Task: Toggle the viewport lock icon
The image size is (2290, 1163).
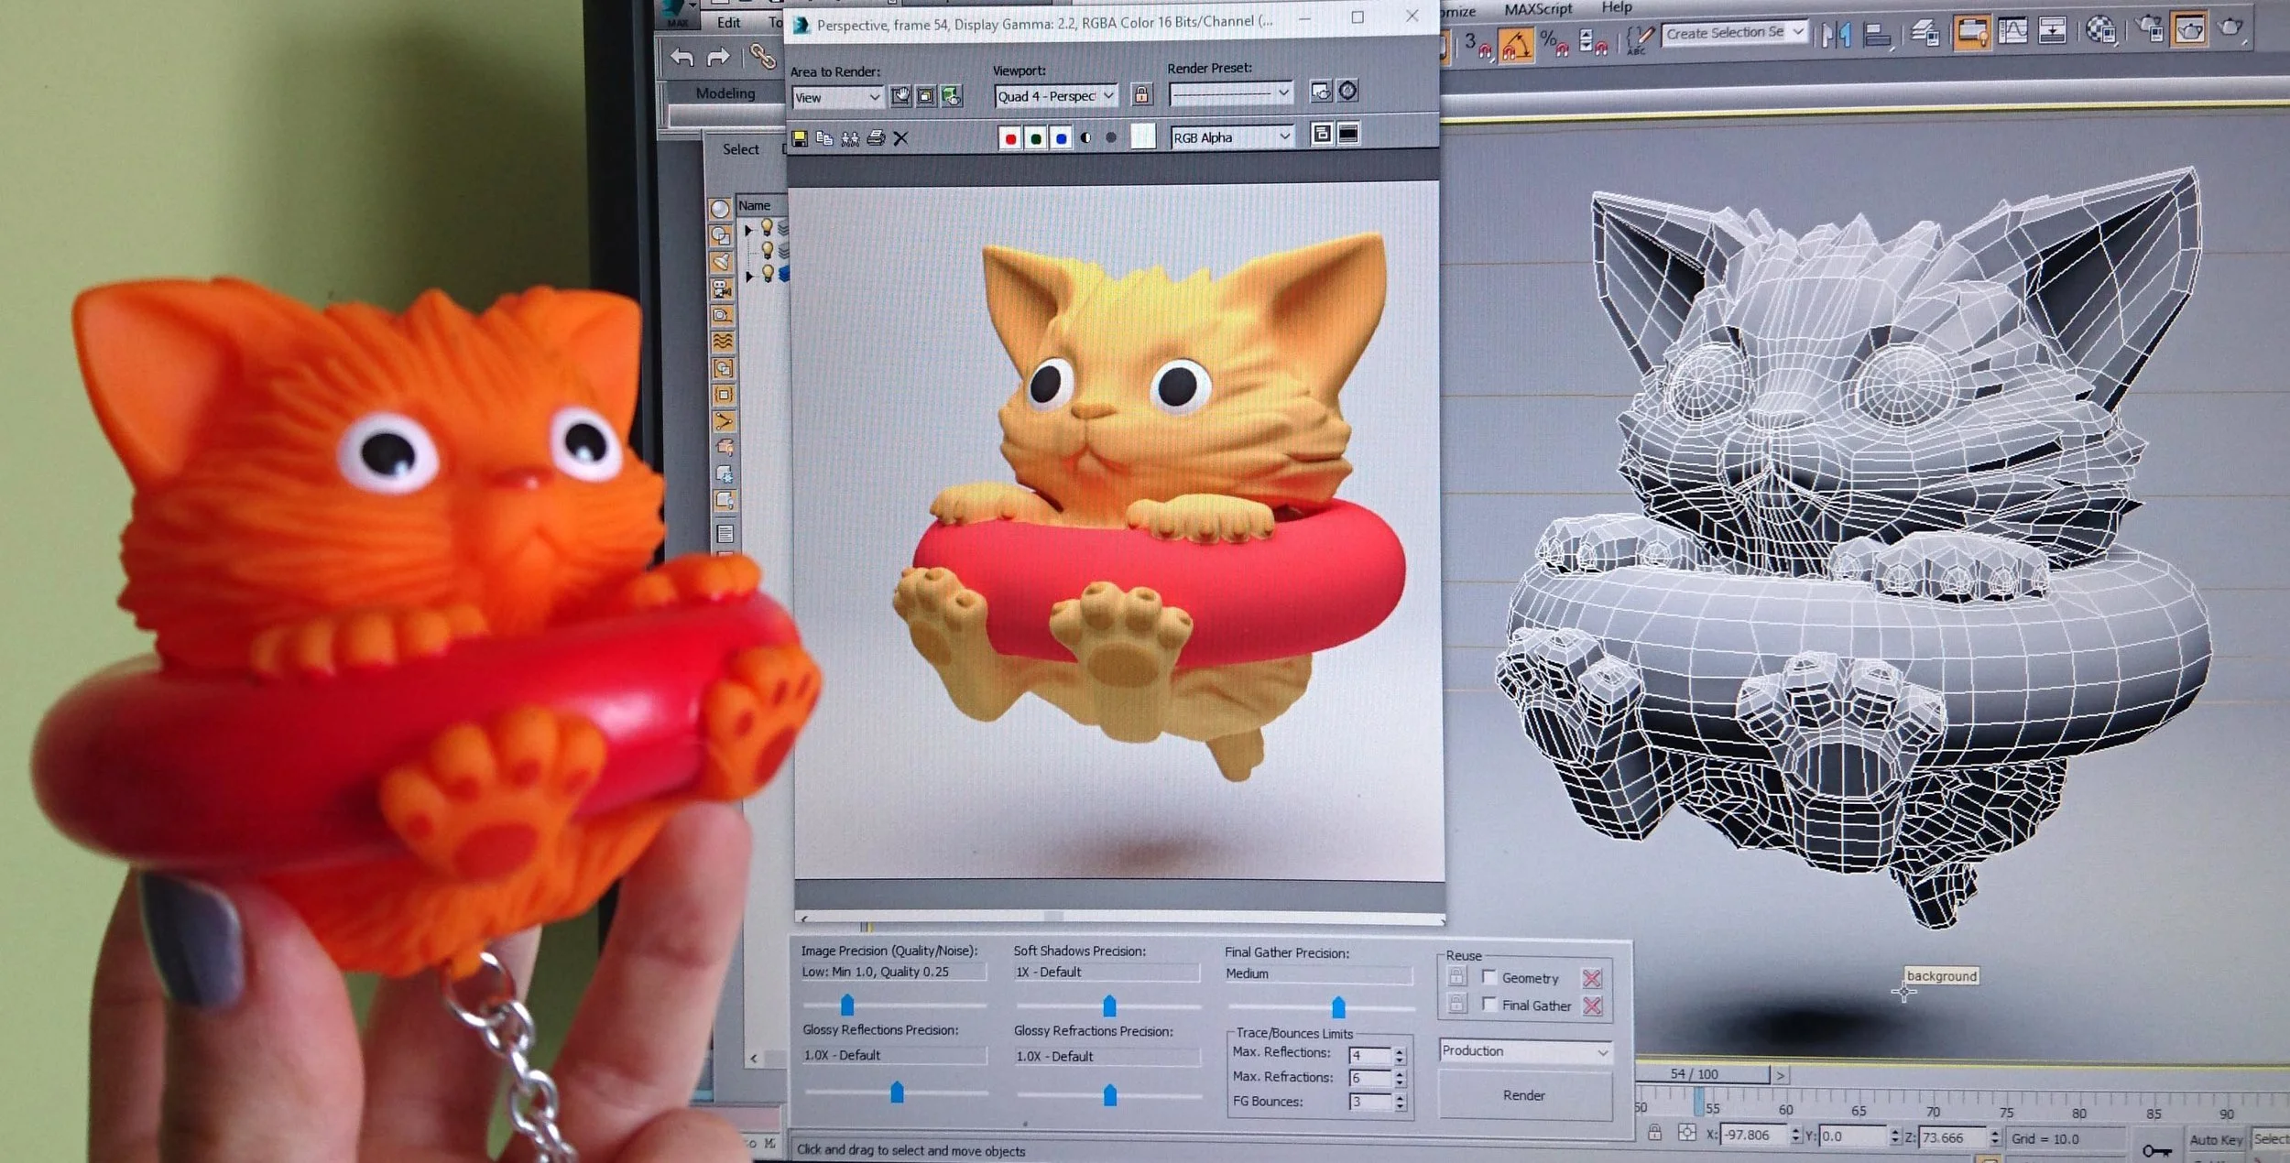Action: pyautogui.click(x=1141, y=94)
